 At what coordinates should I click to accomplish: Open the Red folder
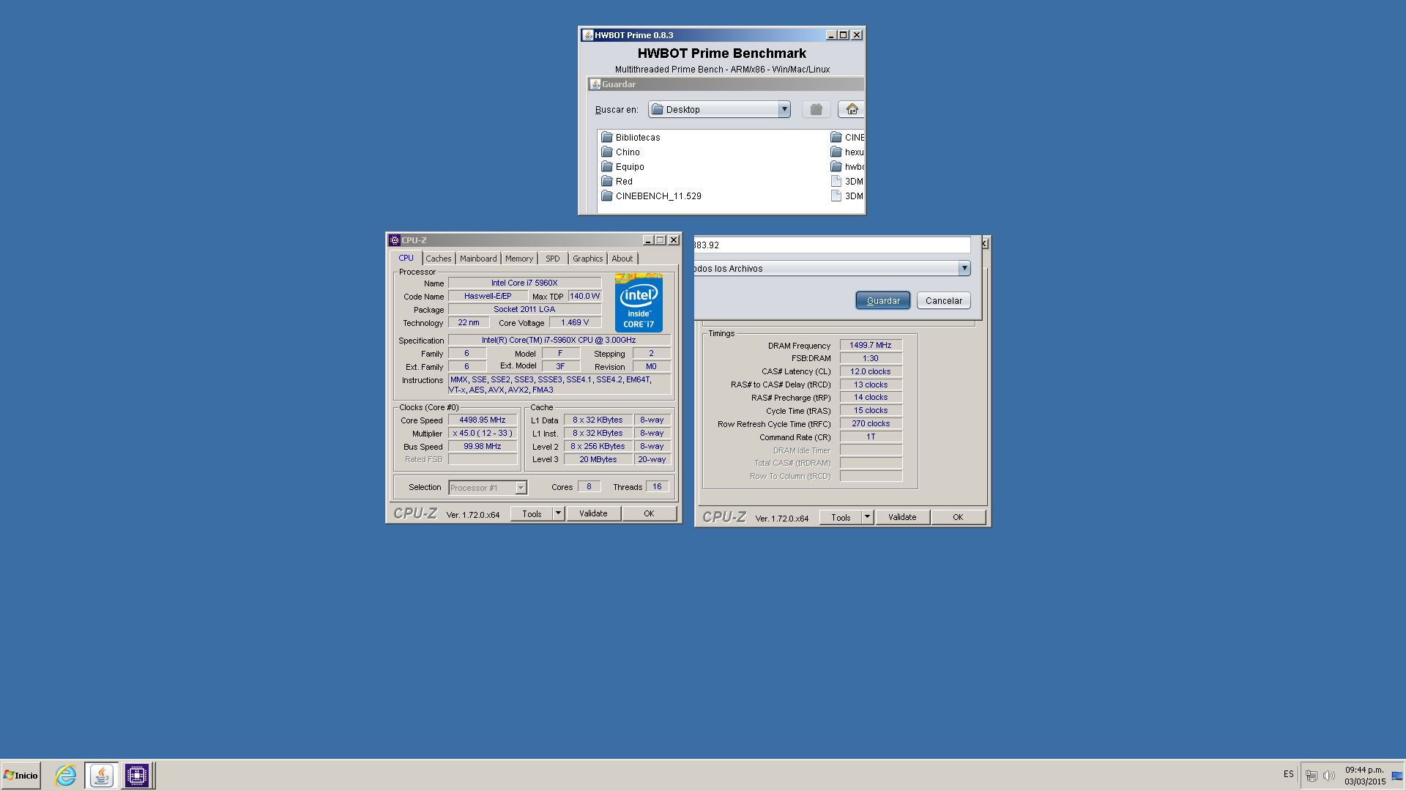coord(617,181)
